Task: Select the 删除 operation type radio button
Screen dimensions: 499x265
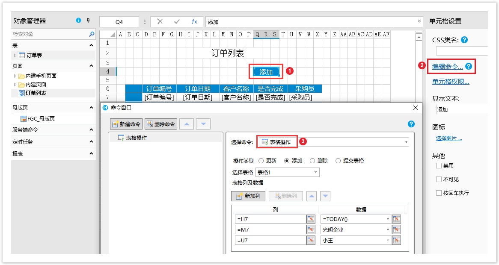Action: click(x=312, y=161)
